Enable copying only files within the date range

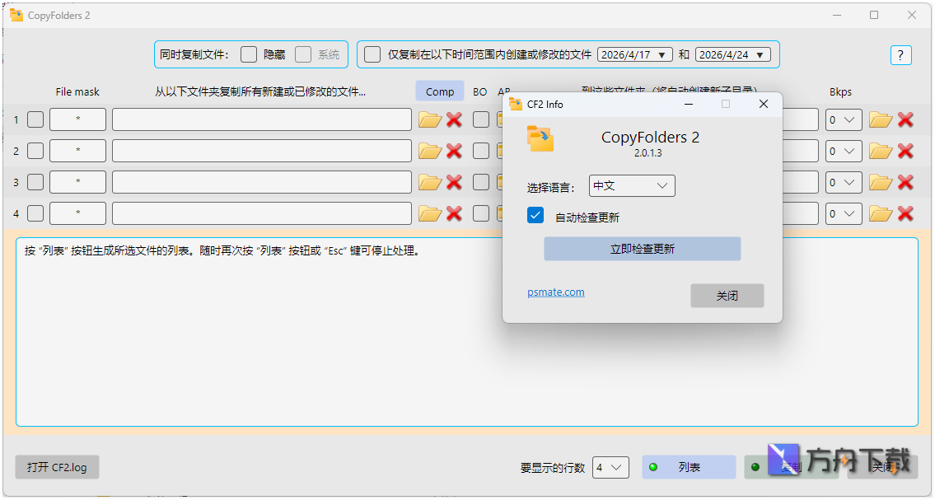(x=372, y=54)
